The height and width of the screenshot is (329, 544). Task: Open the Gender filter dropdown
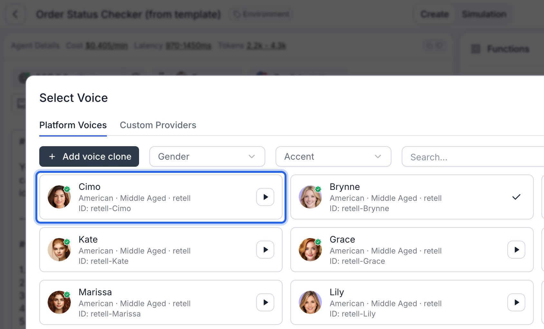(x=207, y=156)
